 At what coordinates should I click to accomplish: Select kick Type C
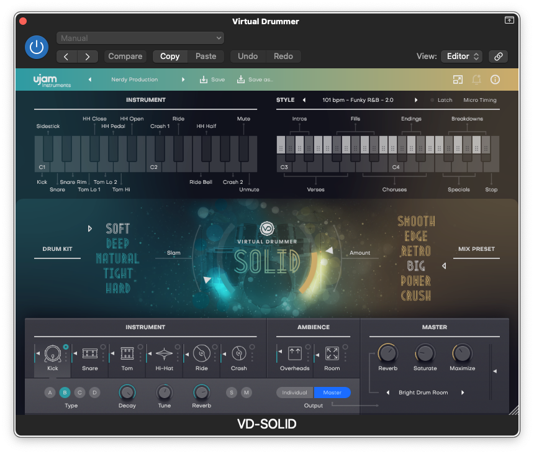click(x=79, y=393)
